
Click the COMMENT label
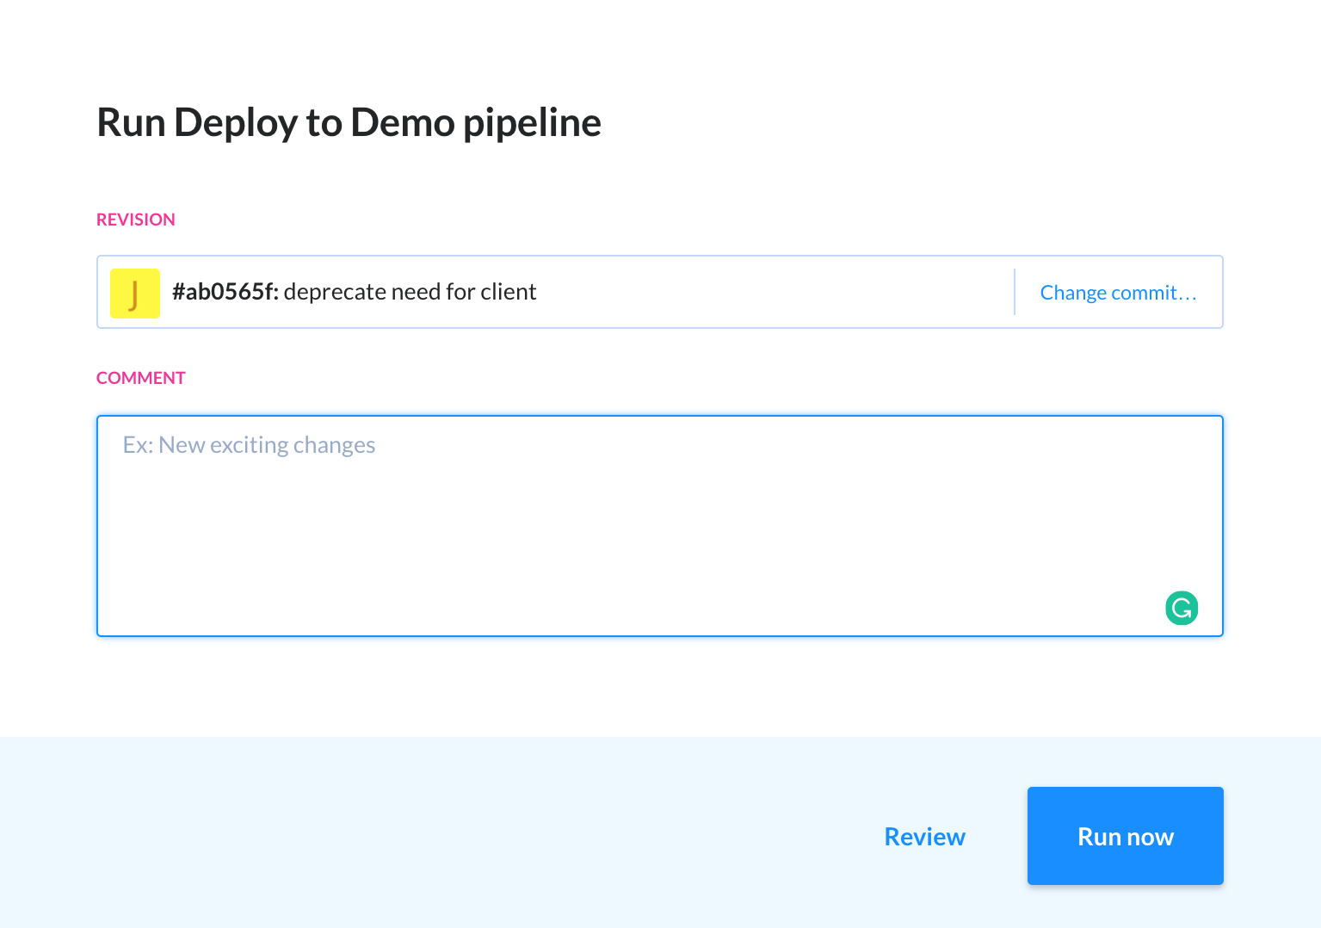click(141, 378)
